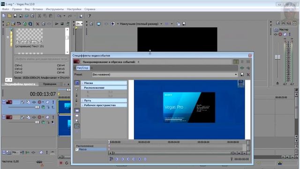Open the Вид menu
The width and height of the screenshot is (300, 169).
point(27,9)
